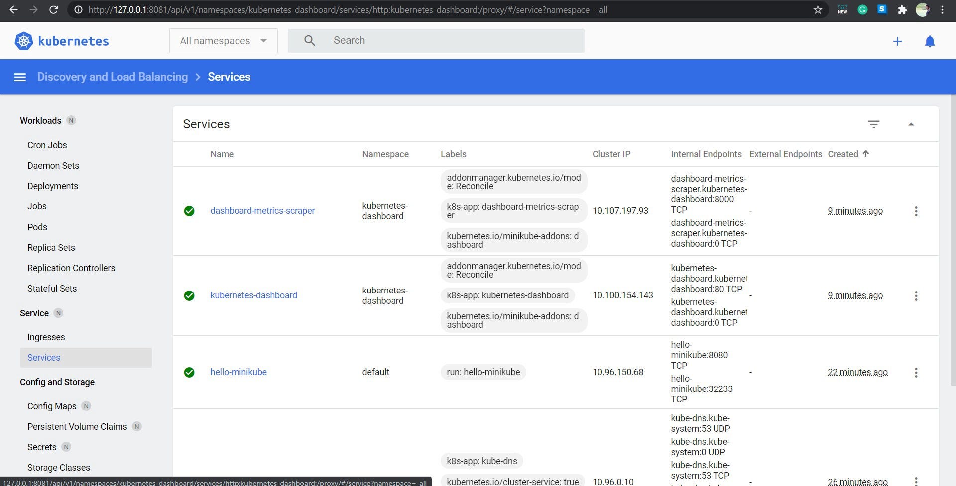Image resolution: width=956 pixels, height=486 pixels.
Task: Select the Service section heading
Action: [34, 313]
